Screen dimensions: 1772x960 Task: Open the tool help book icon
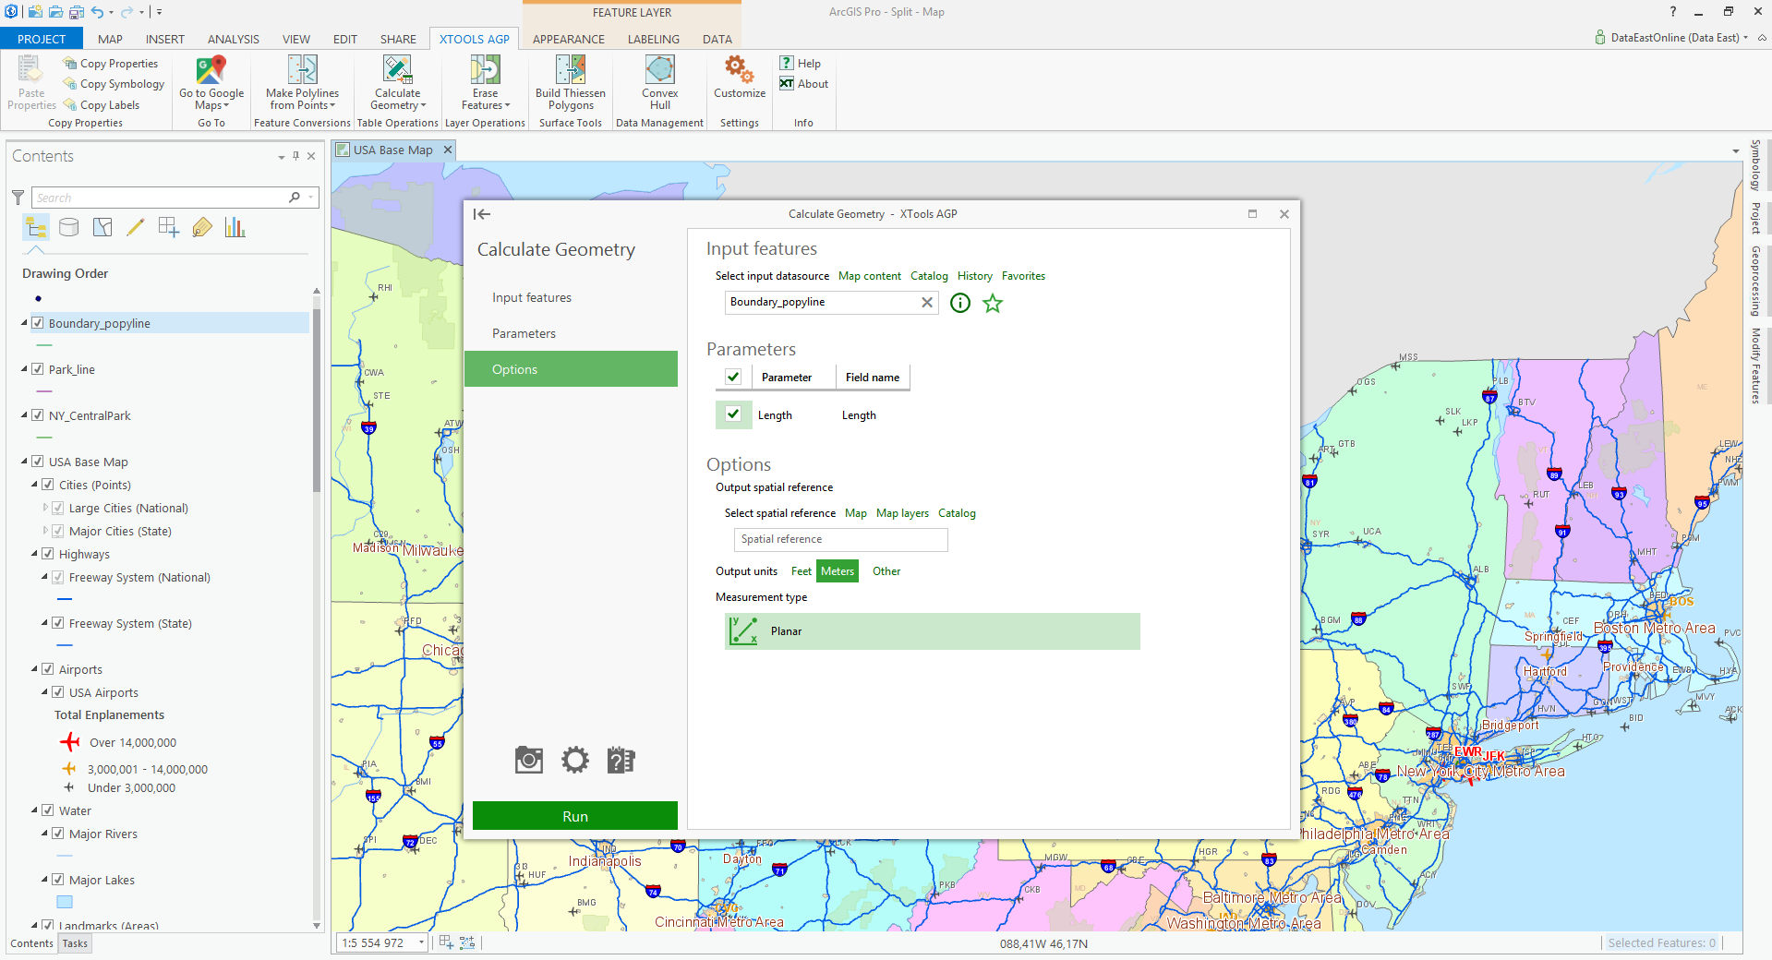(x=621, y=760)
